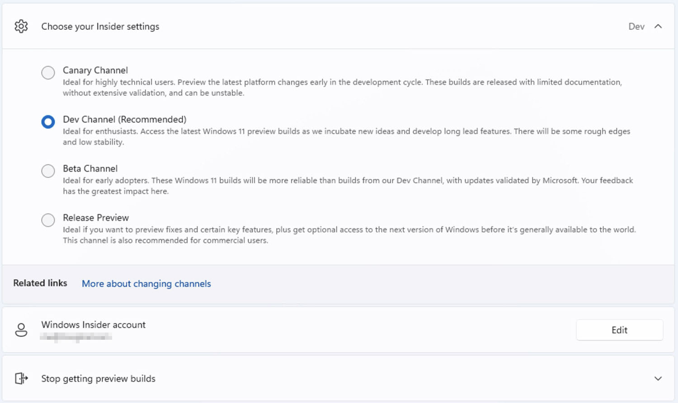Collapse the Insider settings section chevron
This screenshot has width=678, height=403.
click(x=658, y=26)
